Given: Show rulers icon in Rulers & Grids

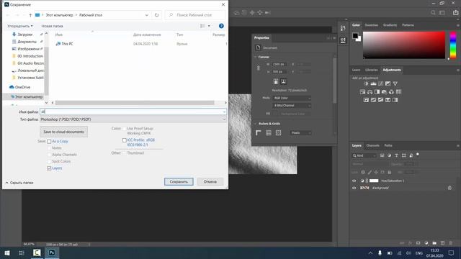Looking at the screenshot, I should [x=259, y=133].
